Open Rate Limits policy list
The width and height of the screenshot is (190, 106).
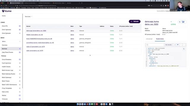[x=5, y=92]
